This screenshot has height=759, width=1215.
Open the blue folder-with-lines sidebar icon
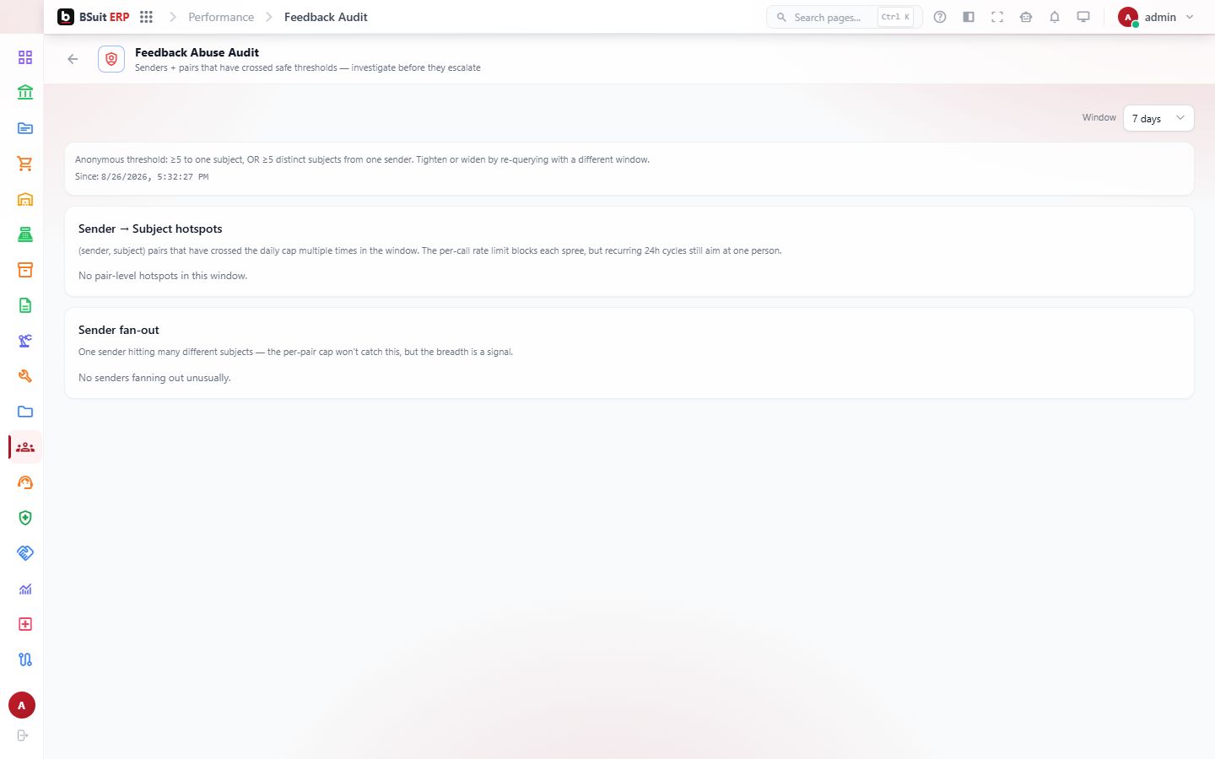coord(25,128)
